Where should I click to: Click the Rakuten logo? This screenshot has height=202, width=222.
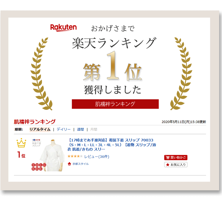coord(63,27)
